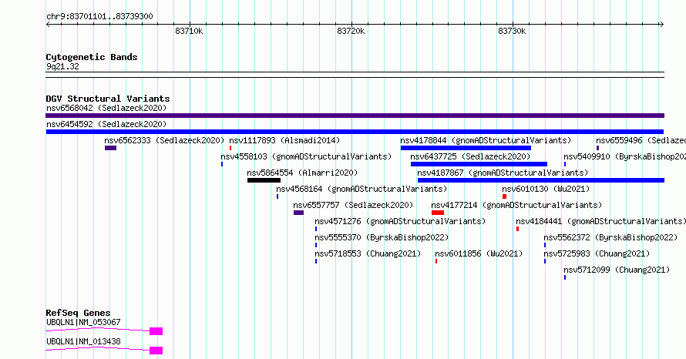Open nsv4558103 (gnomADStructuralVariants) label
Image resolution: width=686 pixels, height=359 pixels.
point(306,156)
